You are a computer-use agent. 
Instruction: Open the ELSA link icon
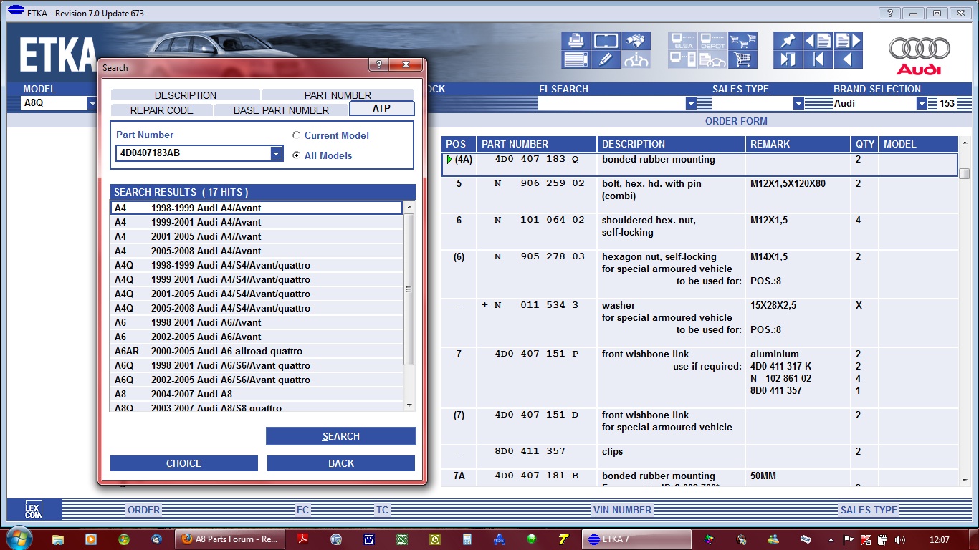point(683,41)
